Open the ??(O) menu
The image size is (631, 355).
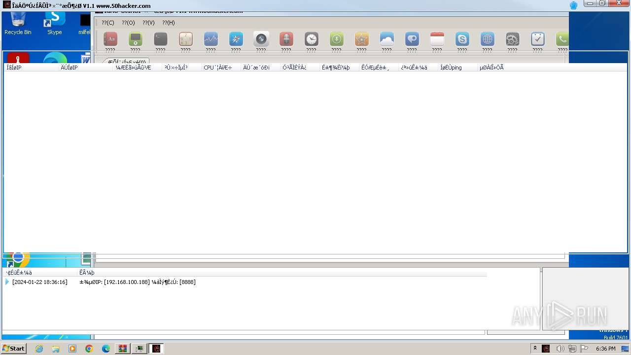[x=128, y=23]
